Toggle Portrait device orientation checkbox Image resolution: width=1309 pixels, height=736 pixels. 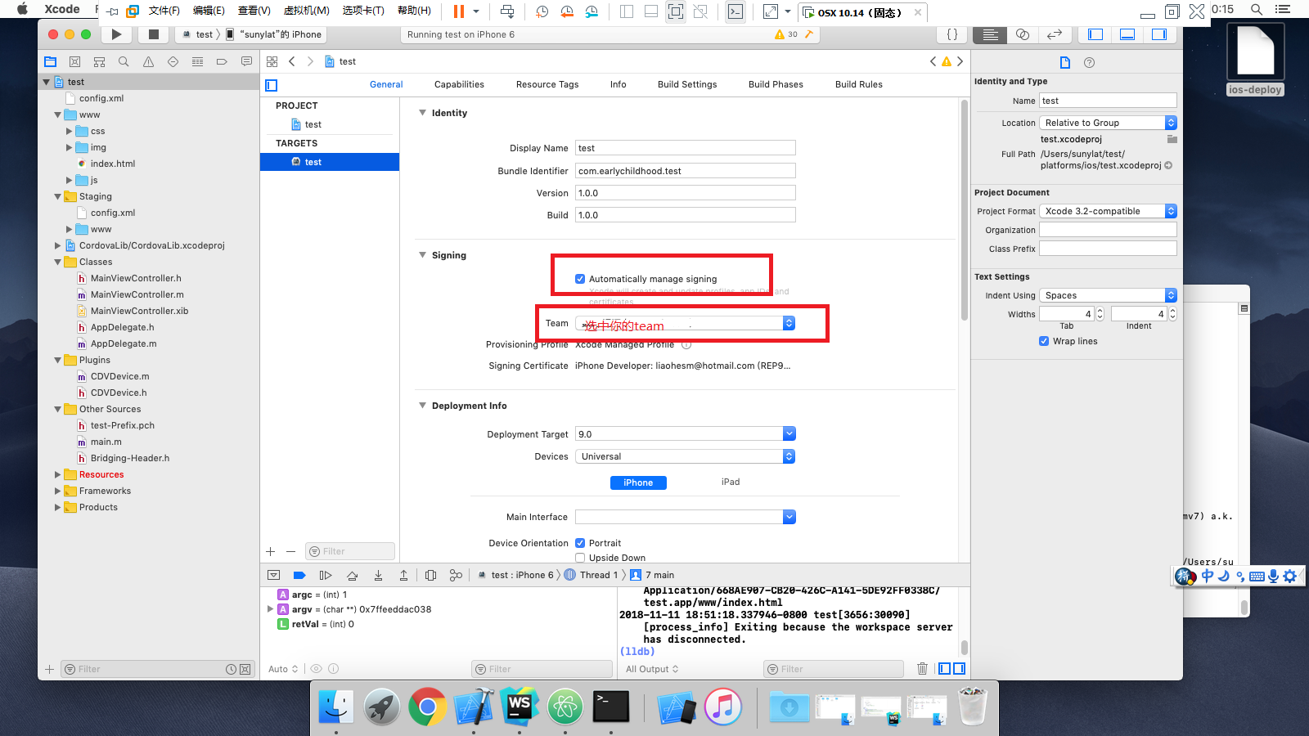coord(580,543)
